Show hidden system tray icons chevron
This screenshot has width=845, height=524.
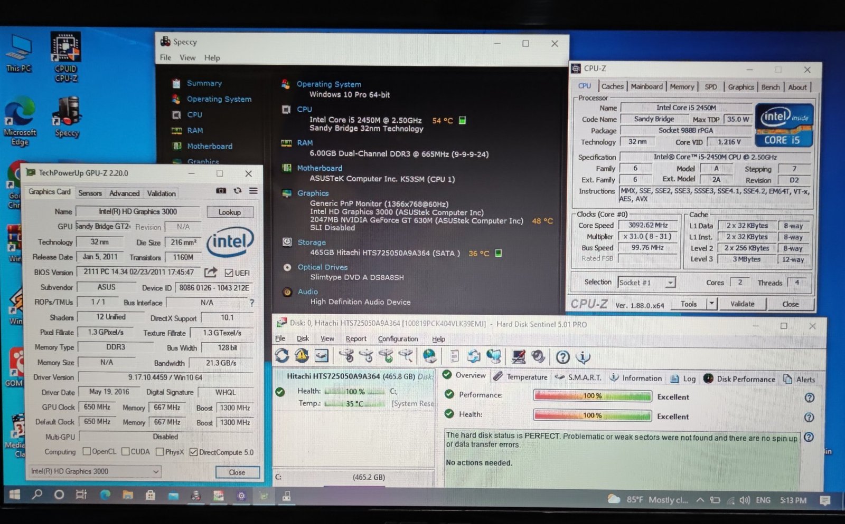700,500
